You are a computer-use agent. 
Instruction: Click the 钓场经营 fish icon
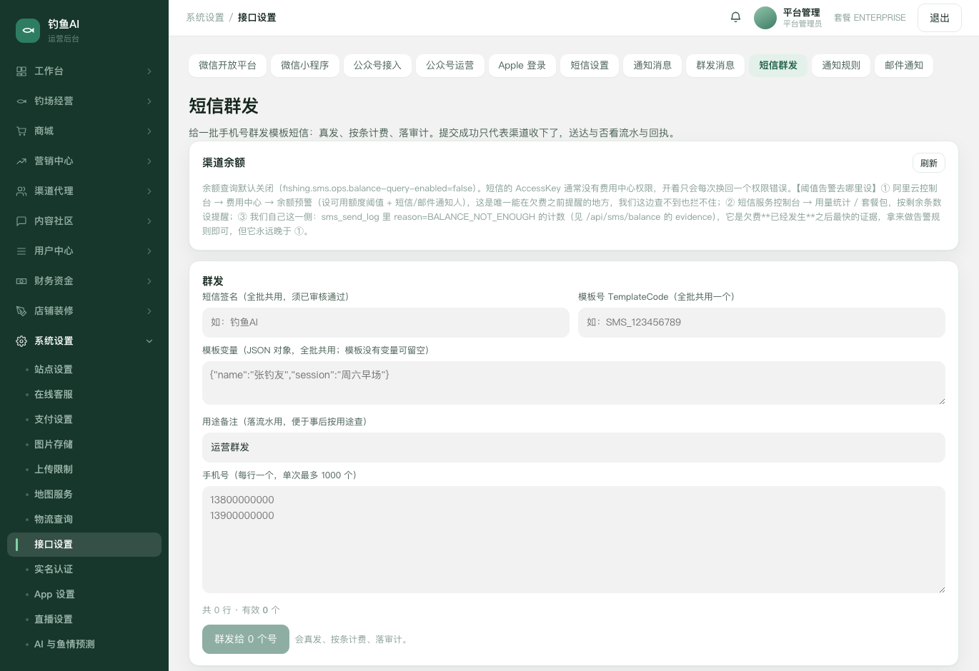21,101
